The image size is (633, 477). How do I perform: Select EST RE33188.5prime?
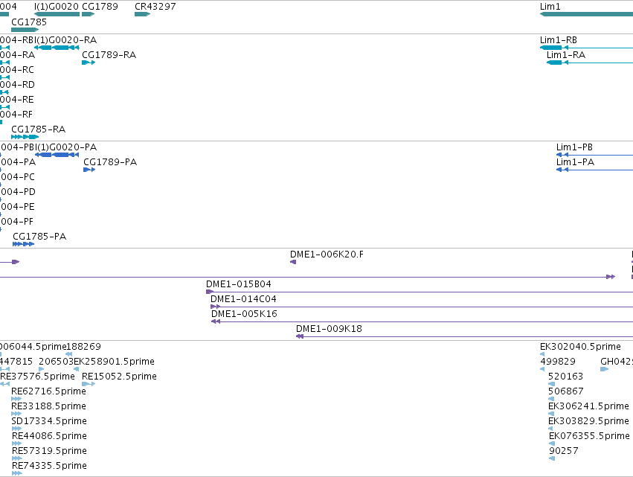tap(16, 414)
